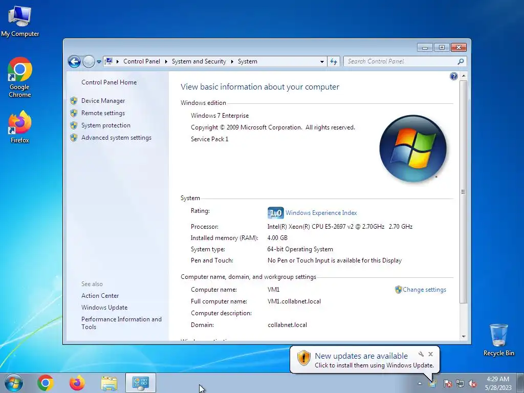Click the muted volume tray icon
524x393 pixels.
point(472,384)
